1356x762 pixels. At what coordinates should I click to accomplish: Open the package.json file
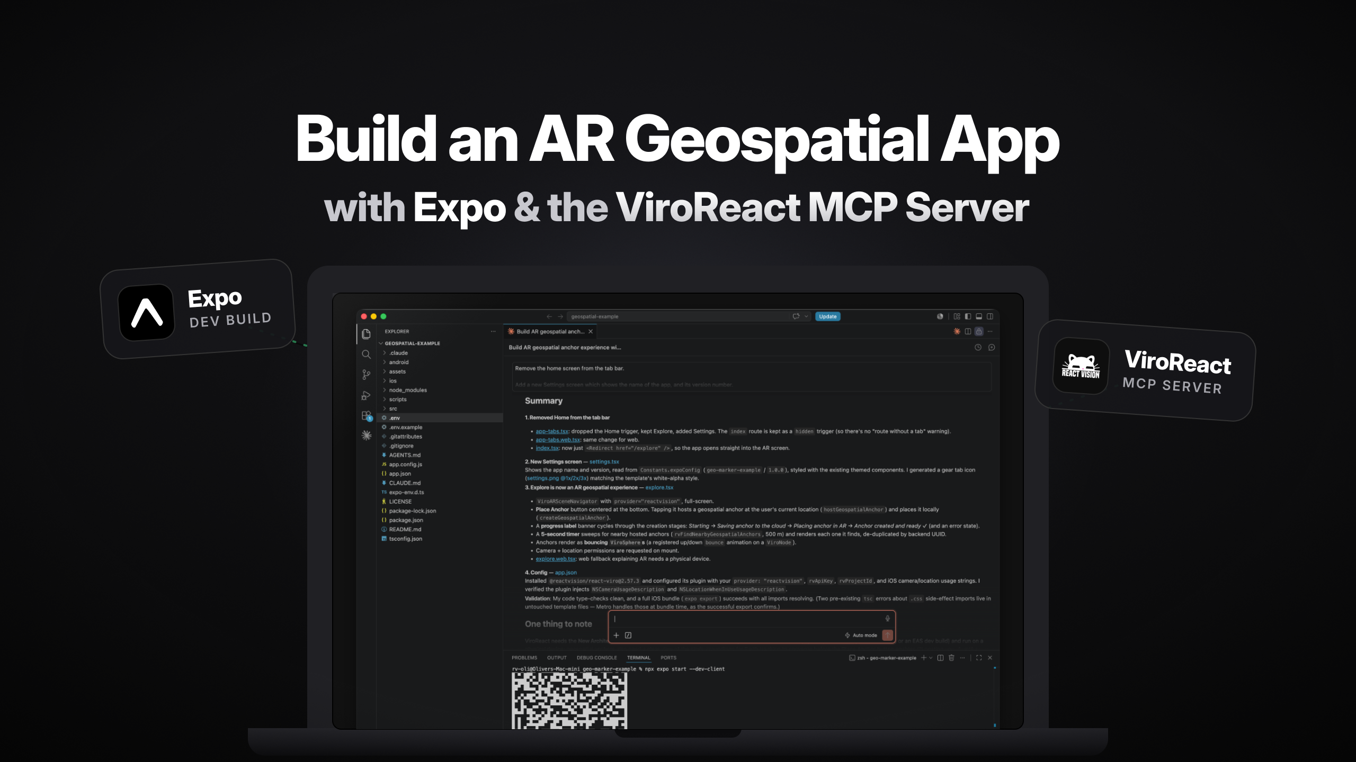pos(440,520)
